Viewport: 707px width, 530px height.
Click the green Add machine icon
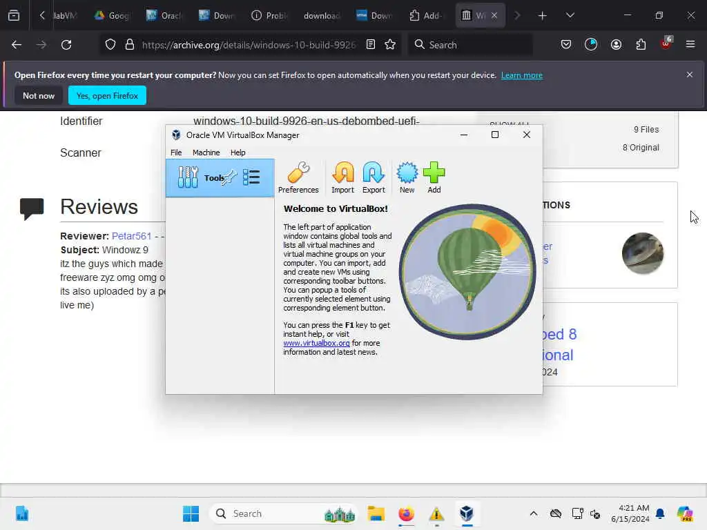[x=434, y=177]
